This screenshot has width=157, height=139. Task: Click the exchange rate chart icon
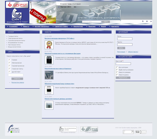coord(59,7)
